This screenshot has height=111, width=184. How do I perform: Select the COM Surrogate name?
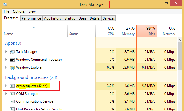tap(28, 94)
